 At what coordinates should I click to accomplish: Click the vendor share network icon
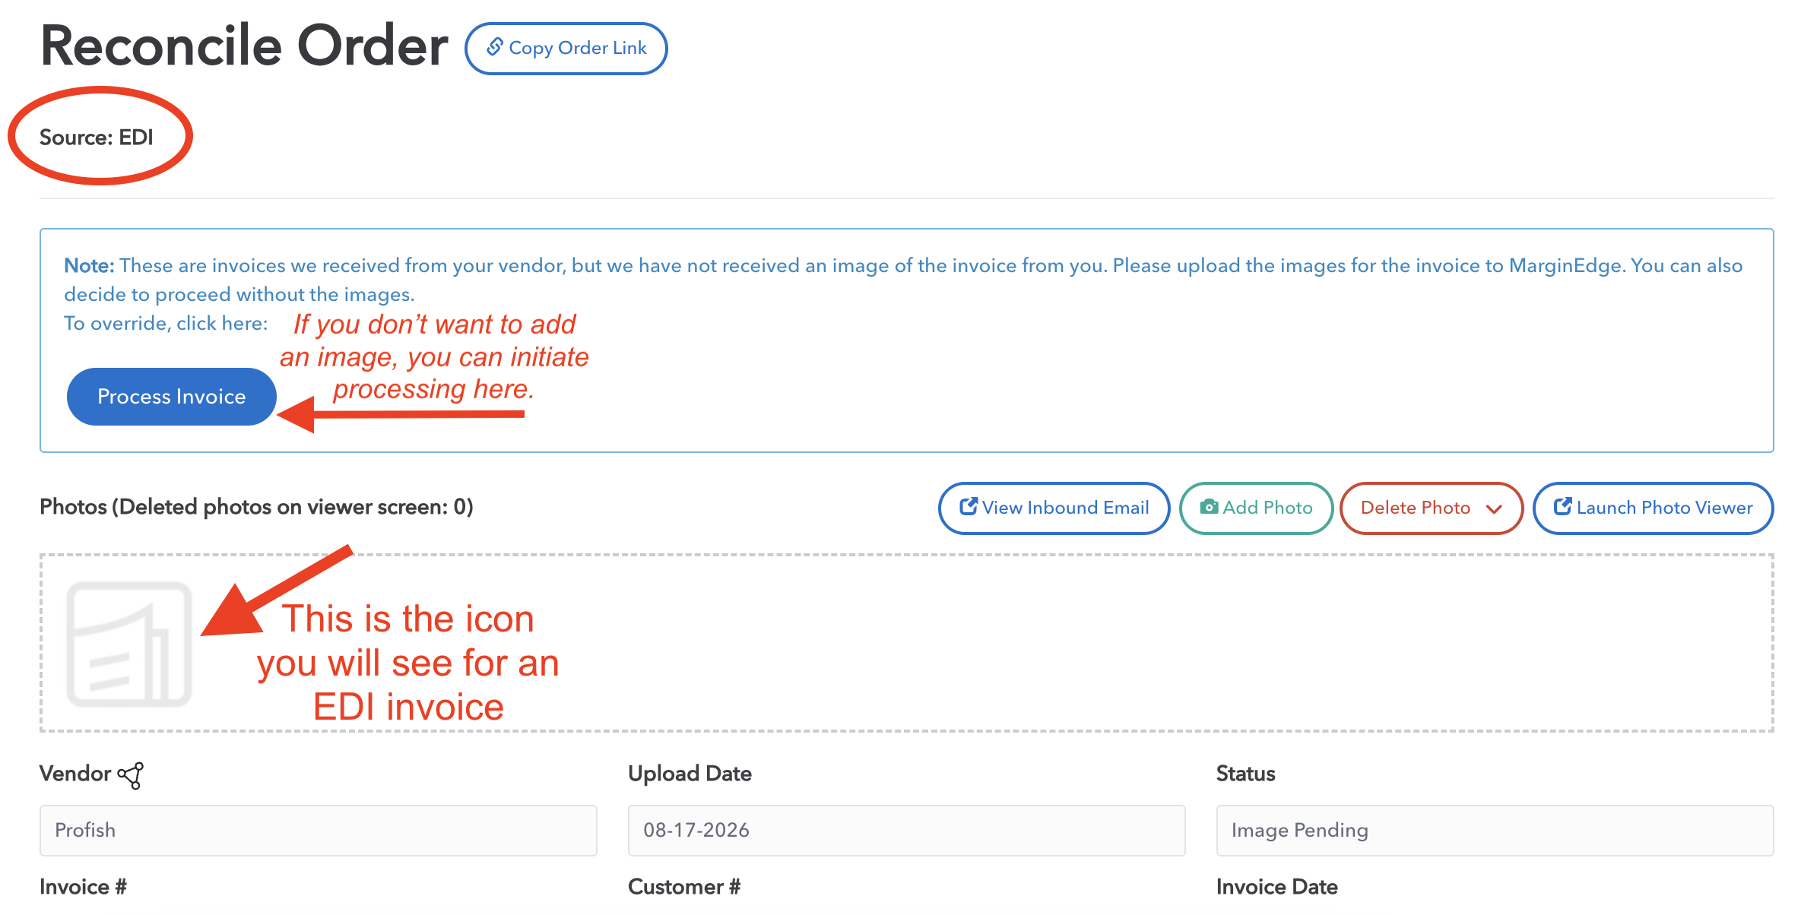tap(131, 775)
